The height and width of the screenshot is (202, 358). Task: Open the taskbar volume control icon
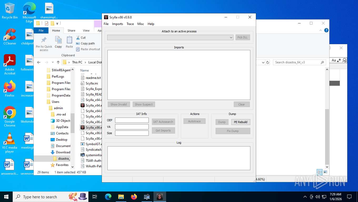click(x=317, y=197)
